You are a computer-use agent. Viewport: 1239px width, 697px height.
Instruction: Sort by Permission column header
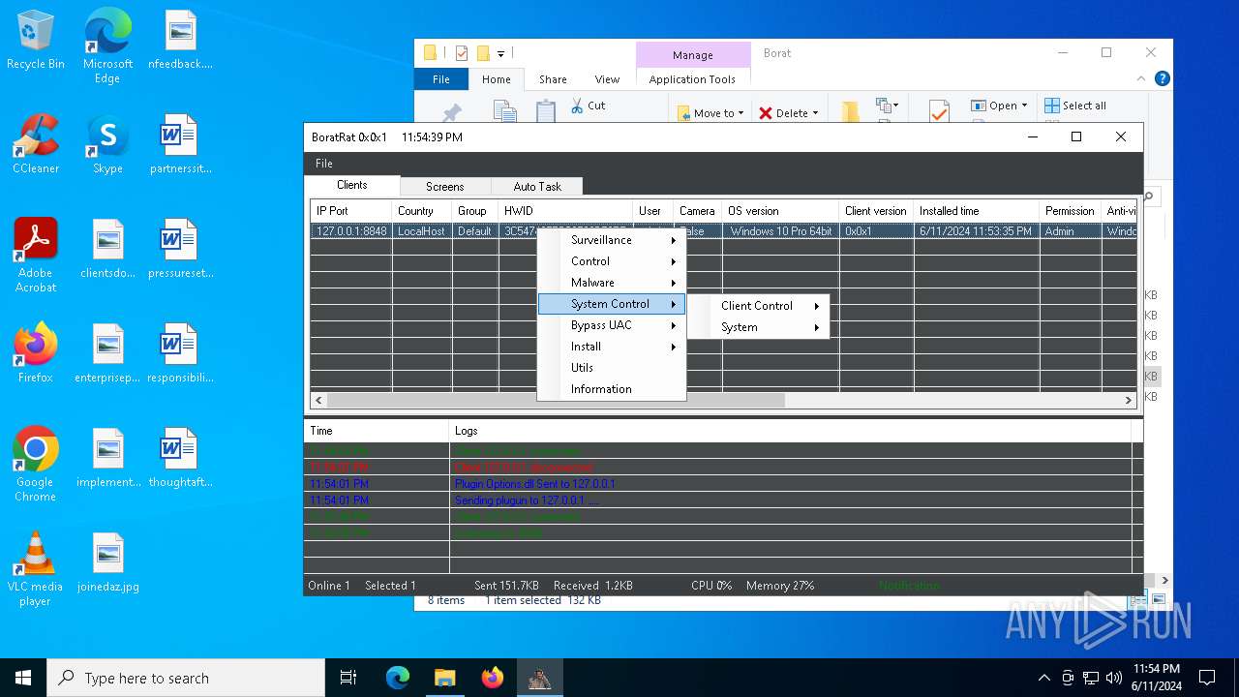pyautogui.click(x=1071, y=211)
